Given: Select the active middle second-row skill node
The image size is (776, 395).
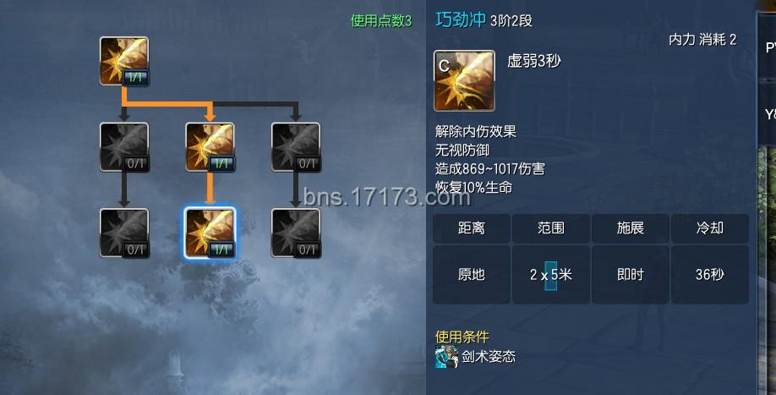Looking at the screenshot, I should tap(210, 147).
